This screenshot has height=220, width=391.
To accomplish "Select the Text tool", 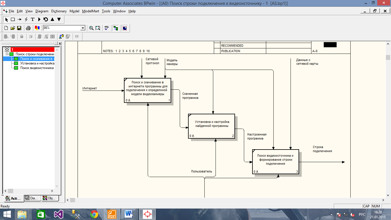I will [33, 19].
